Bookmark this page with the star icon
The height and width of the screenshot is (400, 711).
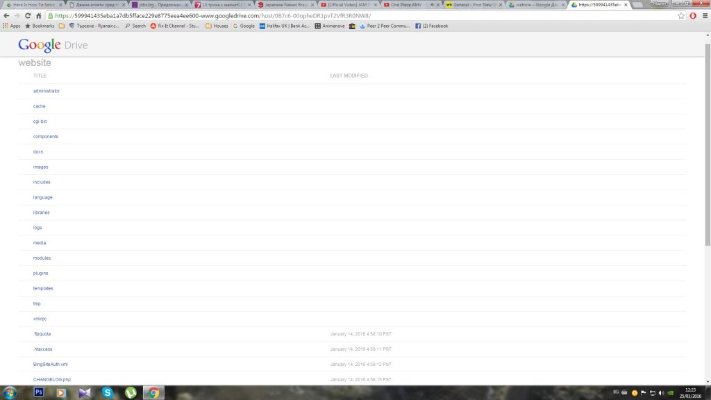click(x=681, y=15)
